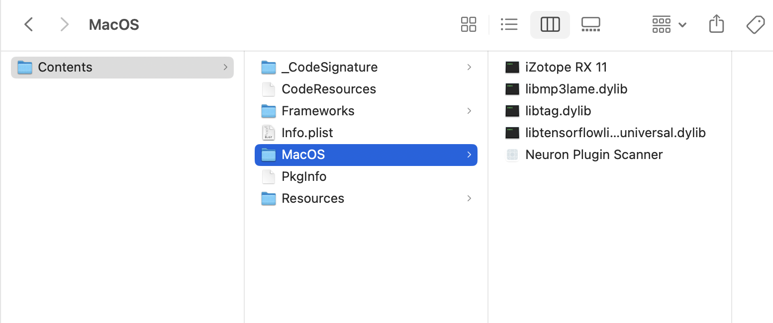
Task: Select the Info.plist file
Action: point(307,133)
